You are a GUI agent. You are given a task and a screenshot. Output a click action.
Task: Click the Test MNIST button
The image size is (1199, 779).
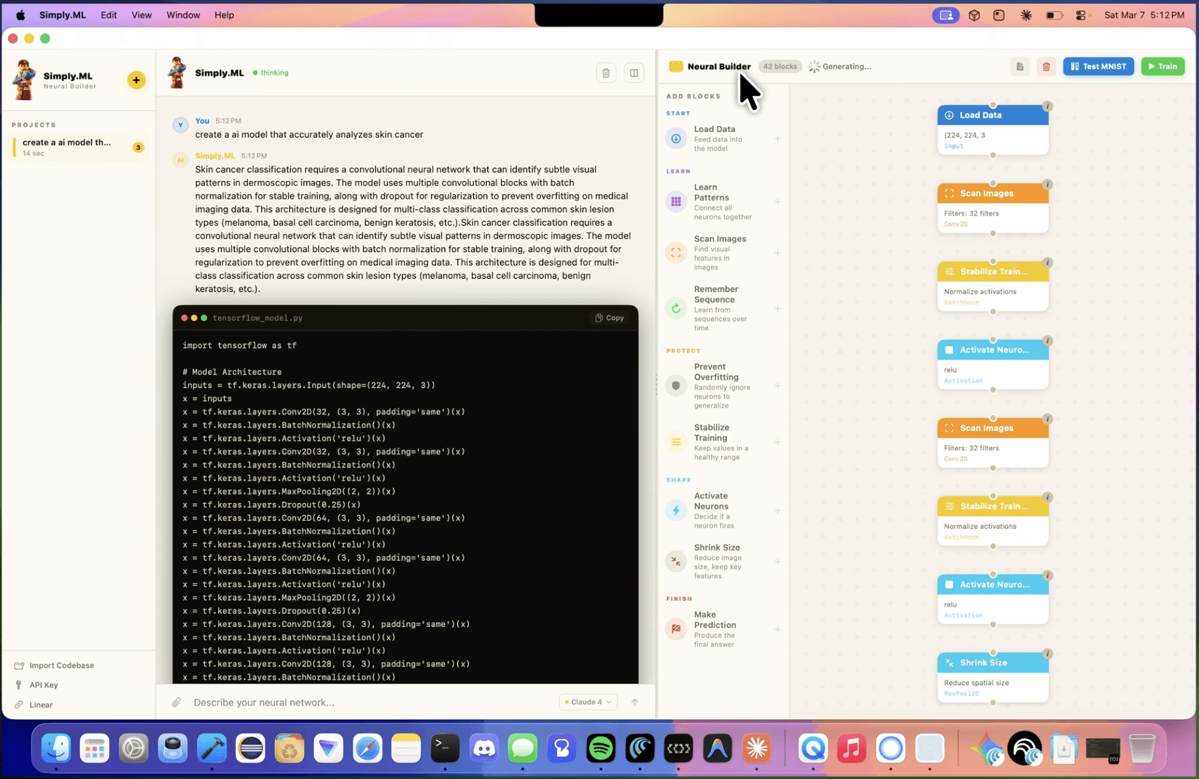pyautogui.click(x=1098, y=66)
